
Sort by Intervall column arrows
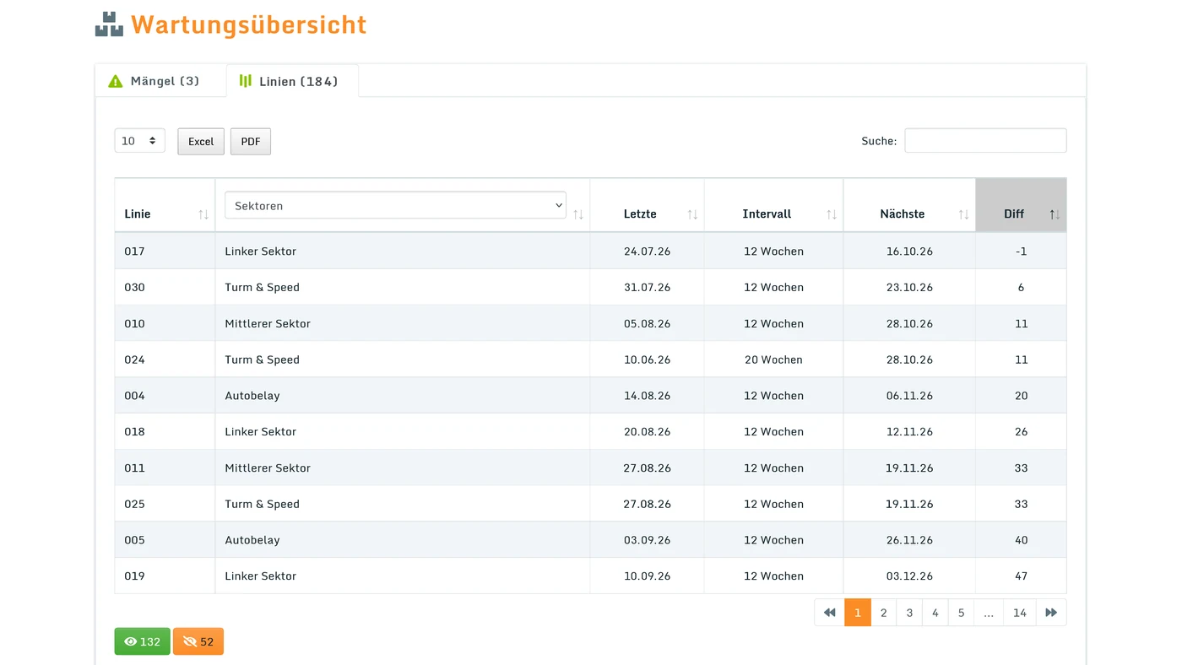tap(832, 214)
